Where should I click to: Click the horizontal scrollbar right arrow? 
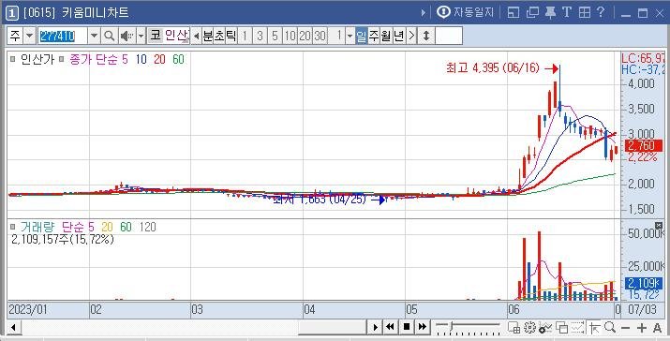[375, 327]
